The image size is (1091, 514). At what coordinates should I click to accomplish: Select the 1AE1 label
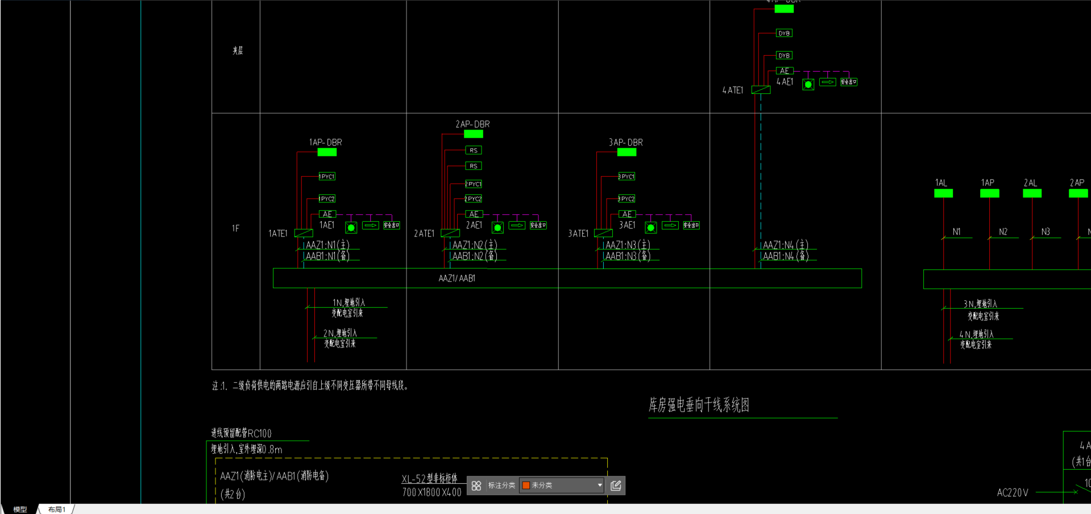pyautogui.click(x=327, y=225)
